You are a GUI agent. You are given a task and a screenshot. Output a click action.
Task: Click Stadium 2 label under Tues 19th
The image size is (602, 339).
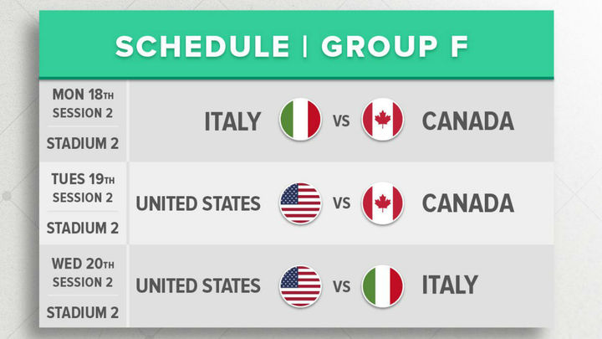point(84,226)
